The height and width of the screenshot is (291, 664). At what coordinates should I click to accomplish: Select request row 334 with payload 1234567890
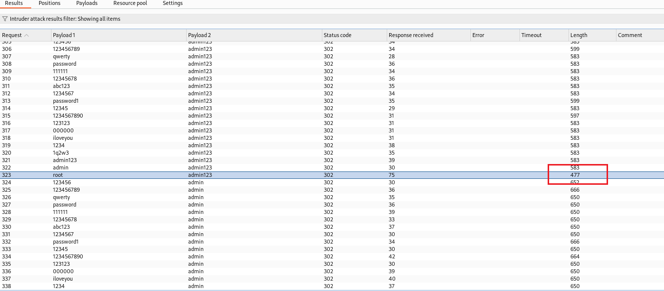(x=68, y=256)
